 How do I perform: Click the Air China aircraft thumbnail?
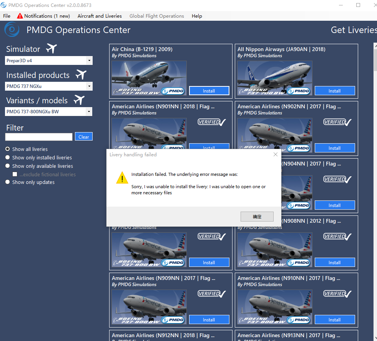(x=149, y=78)
